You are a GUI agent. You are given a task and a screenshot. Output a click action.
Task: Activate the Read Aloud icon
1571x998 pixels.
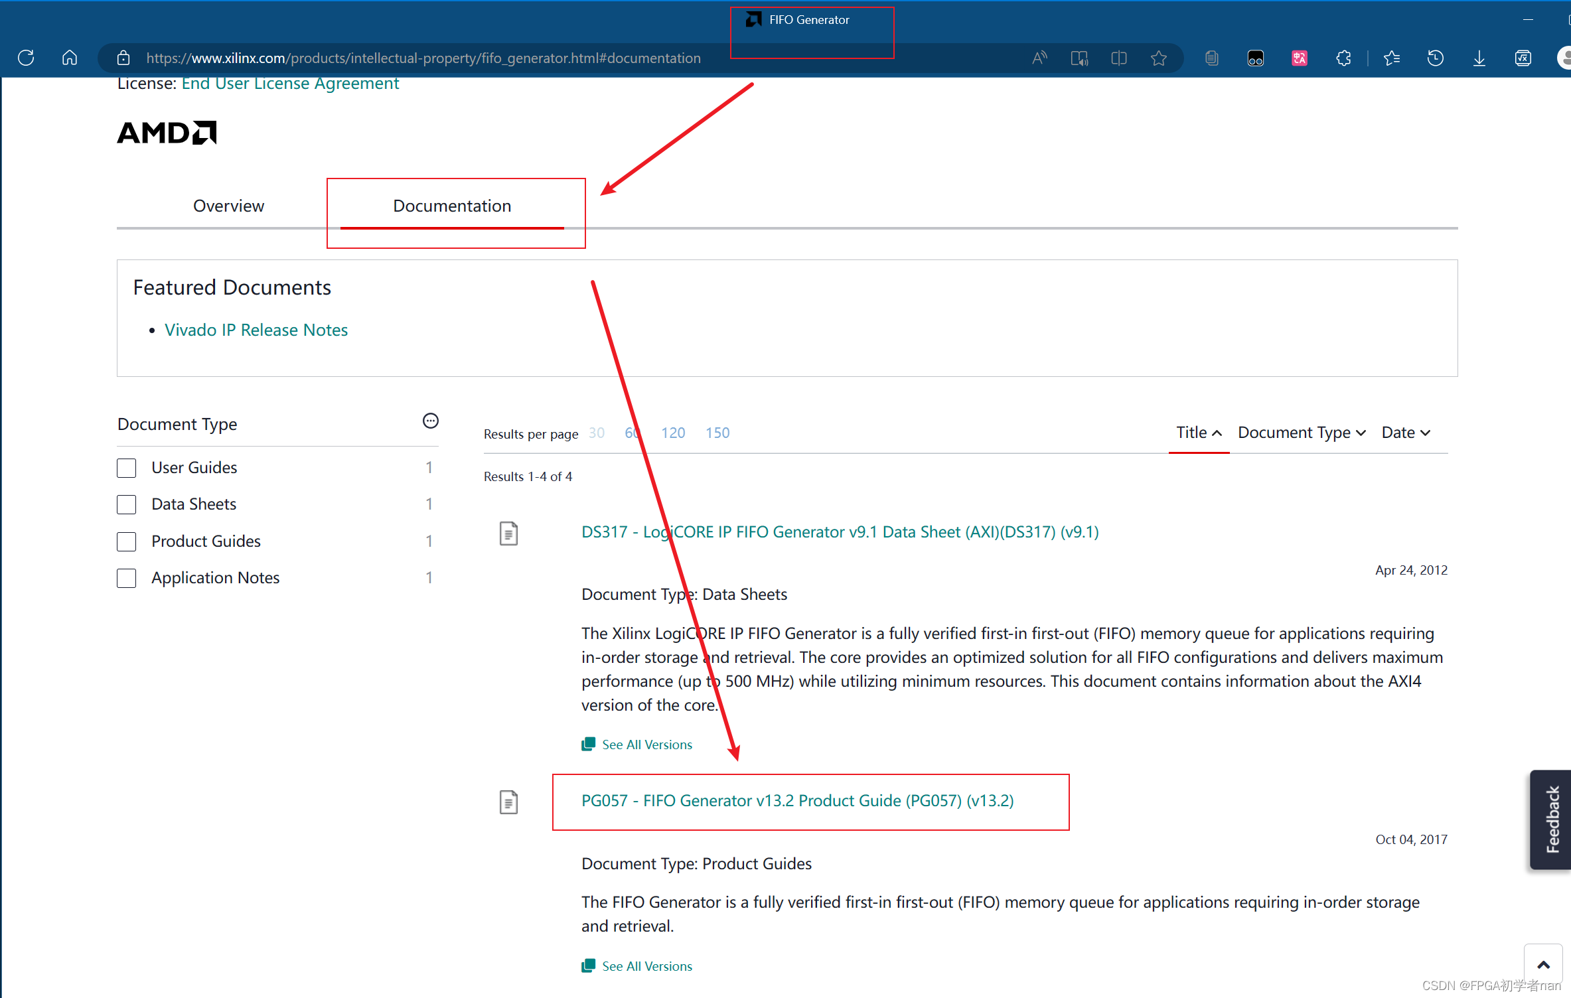pyautogui.click(x=1039, y=58)
